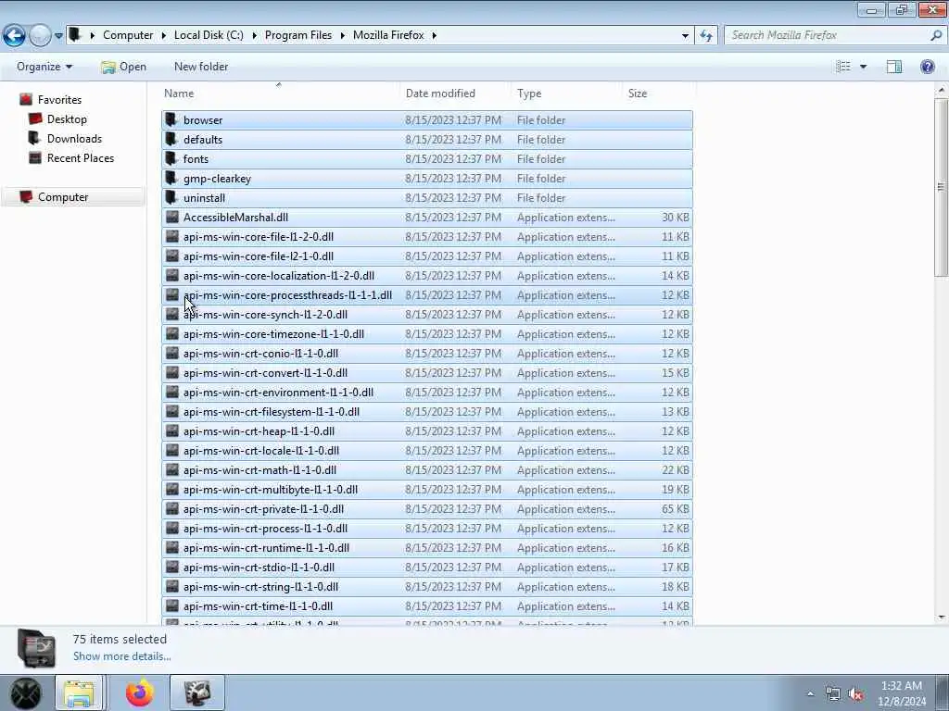The image size is (949, 711).
Task: Click icon of api-ms-win-core-timezone-l1-1-0.dll
Action: [x=172, y=333]
